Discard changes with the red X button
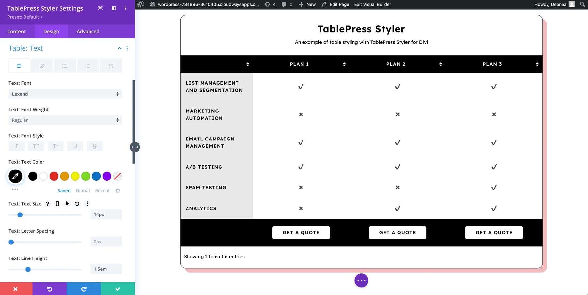Viewport: 588px width, 295px height. click(16, 289)
